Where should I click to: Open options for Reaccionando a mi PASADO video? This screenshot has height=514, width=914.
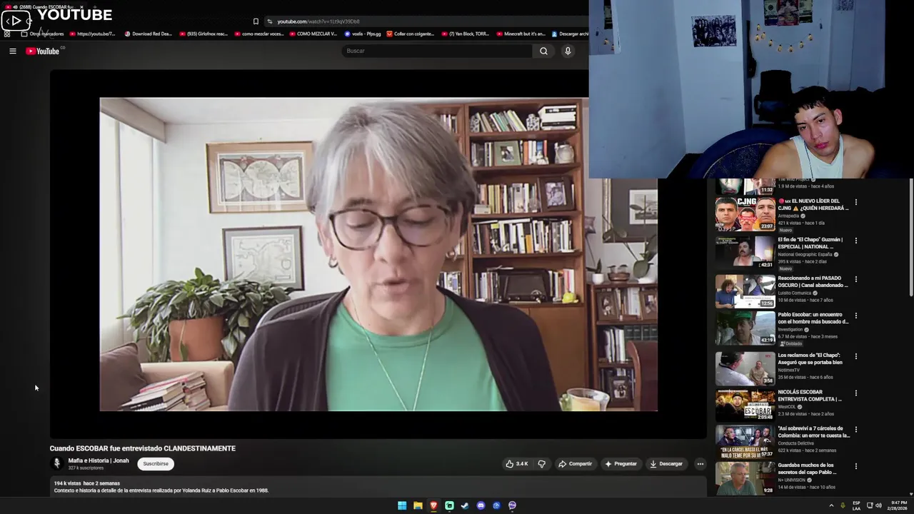tap(855, 279)
